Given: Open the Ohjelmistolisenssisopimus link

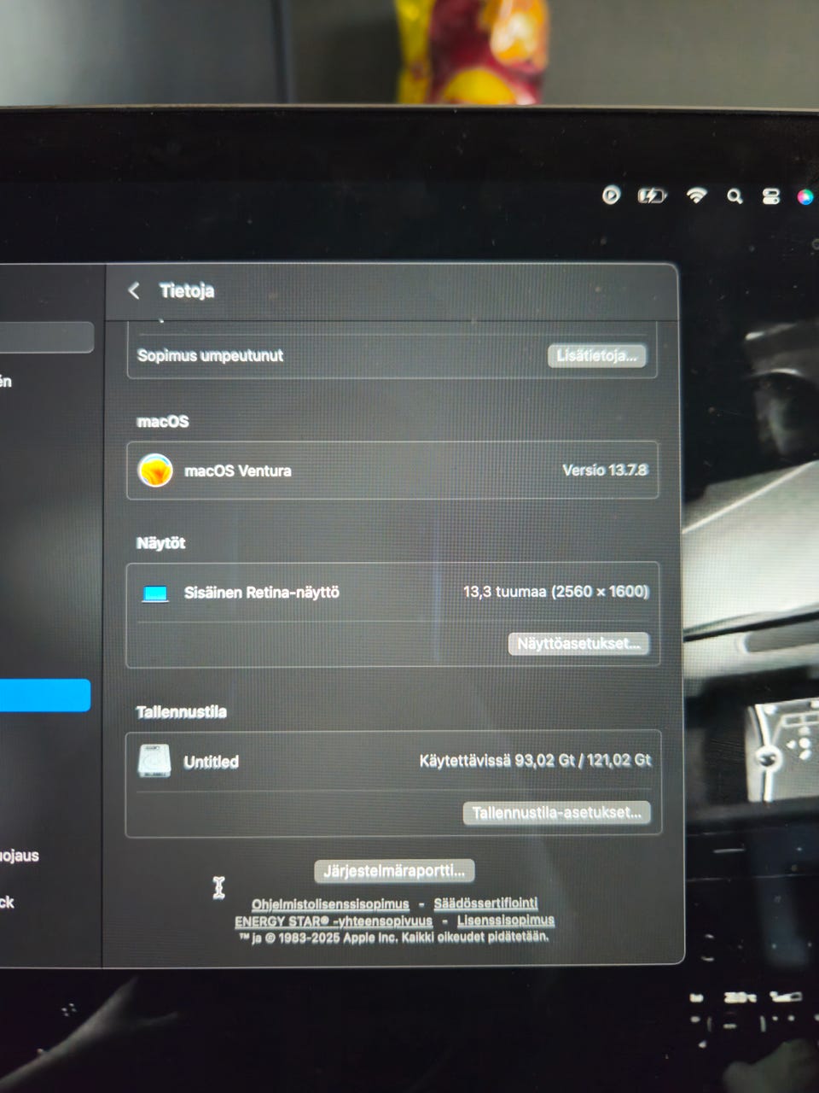Looking at the screenshot, I should click(x=330, y=904).
